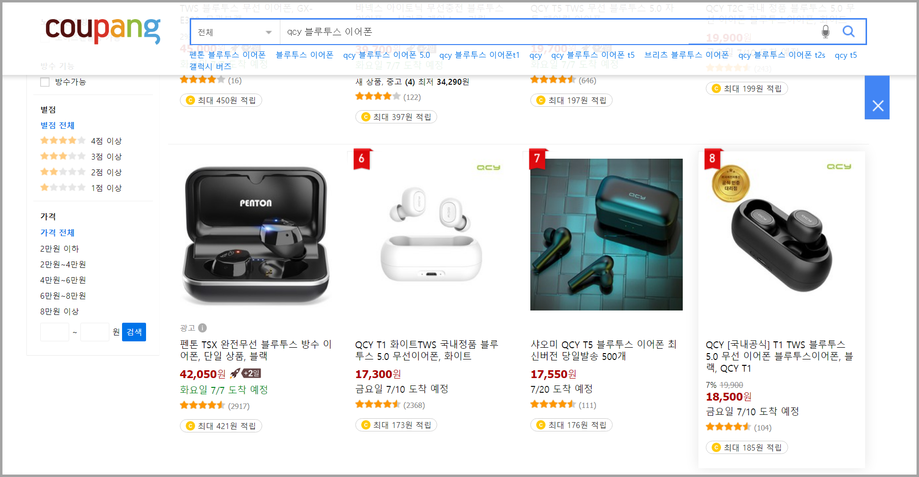
Task: Click the coin icon on 최대 421원 적립 badge
Action: pyautogui.click(x=191, y=426)
